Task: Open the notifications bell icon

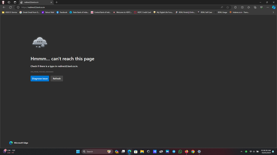Action: tap(273, 152)
